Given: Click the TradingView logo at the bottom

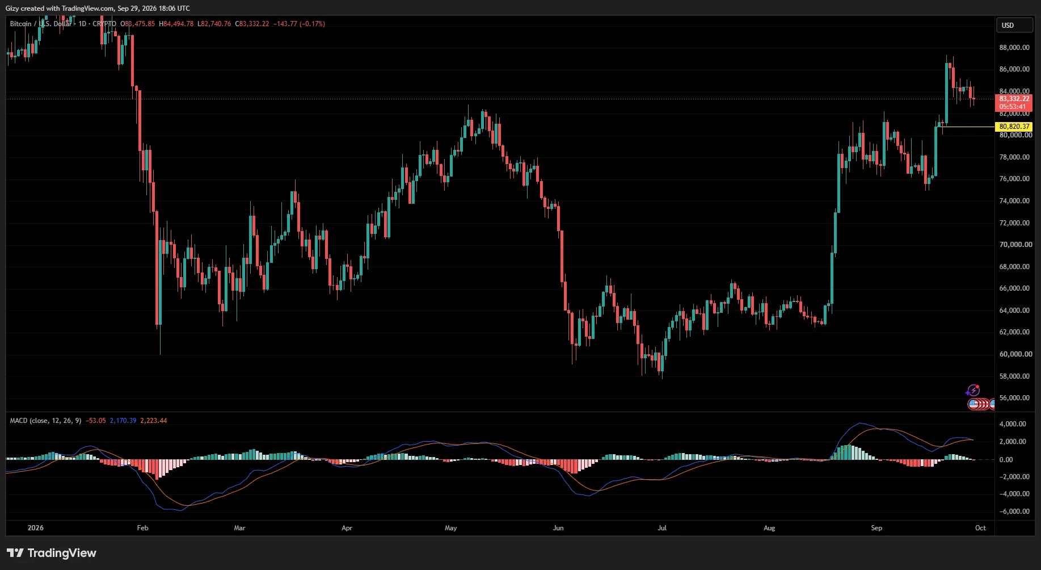Looking at the screenshot, I should point(52,553).
